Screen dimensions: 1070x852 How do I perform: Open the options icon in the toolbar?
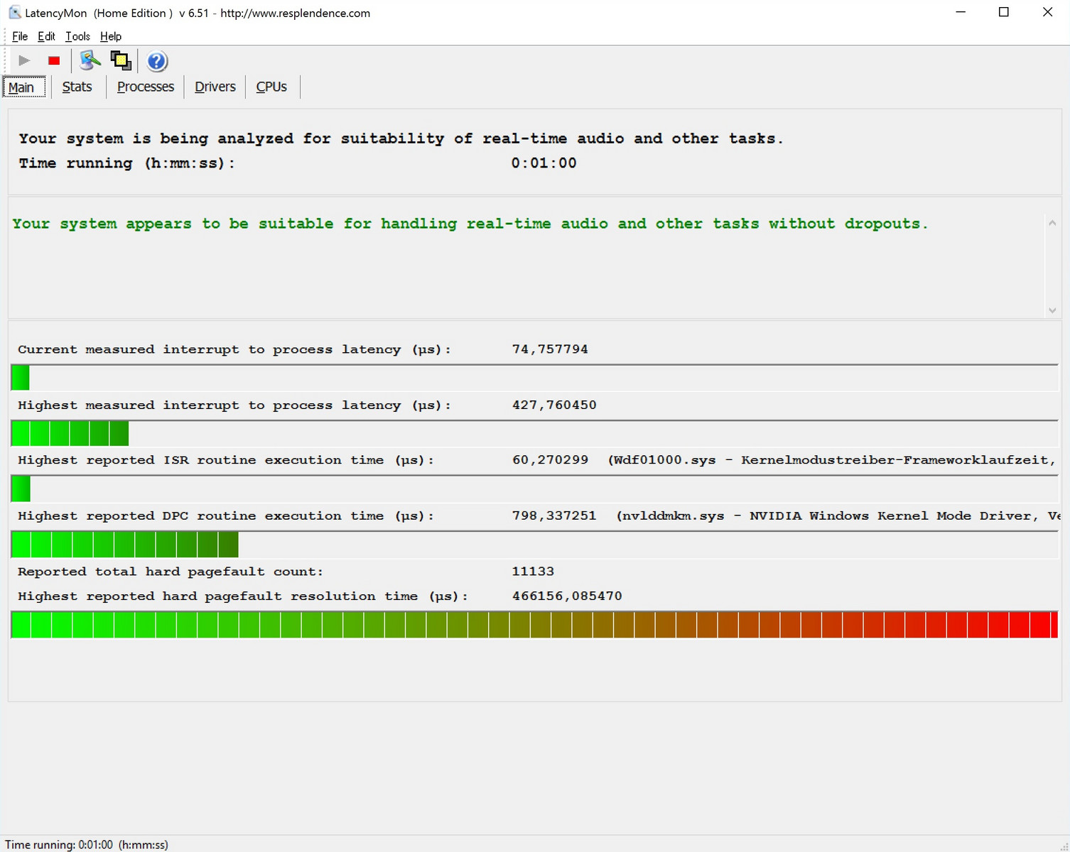[x=90, y=60]
